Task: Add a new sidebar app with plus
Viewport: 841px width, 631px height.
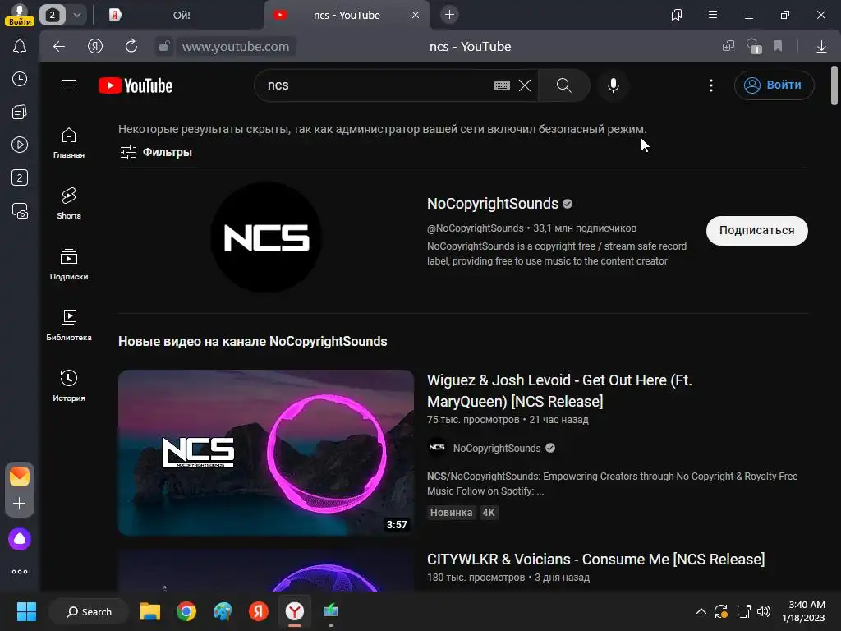Action: coord(20,504)
